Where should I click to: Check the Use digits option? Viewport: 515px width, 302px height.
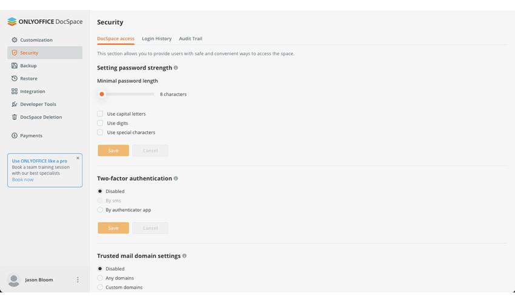click(x=100, y=123)
